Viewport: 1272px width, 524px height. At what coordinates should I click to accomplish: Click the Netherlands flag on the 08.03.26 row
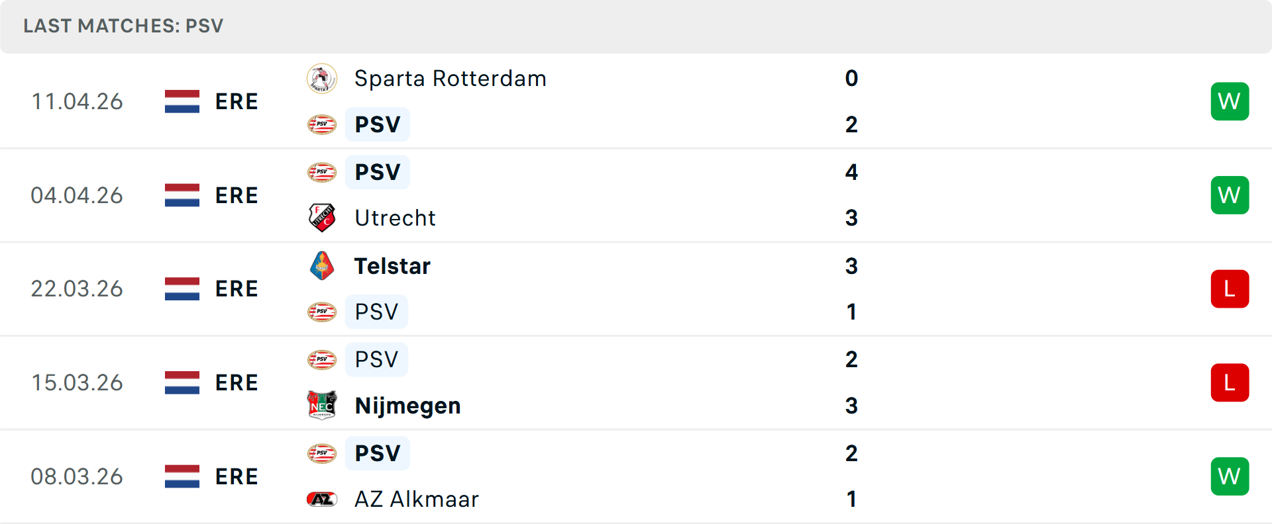(182, 476)
